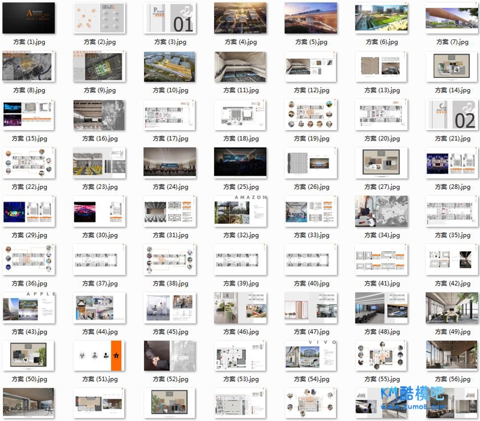Open the green courtyard image 方案 (6).jpg
This screenshot has height=421, width=480.
tap(381, 18)
